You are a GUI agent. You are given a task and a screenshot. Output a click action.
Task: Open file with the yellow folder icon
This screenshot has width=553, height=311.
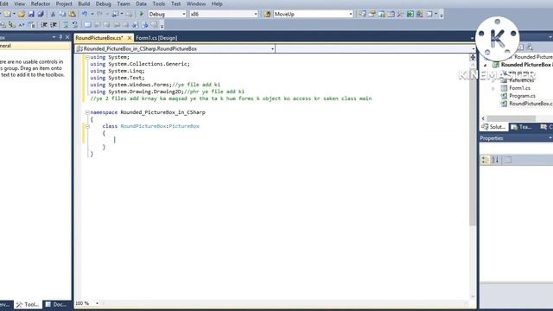click(21, 14)
